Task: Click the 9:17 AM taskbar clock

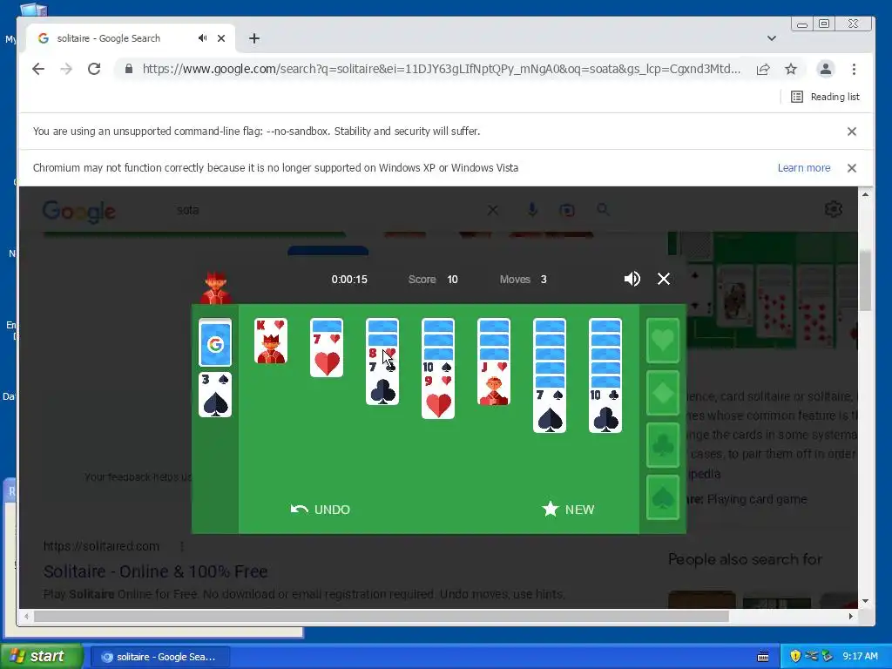Action: point(860,656)
